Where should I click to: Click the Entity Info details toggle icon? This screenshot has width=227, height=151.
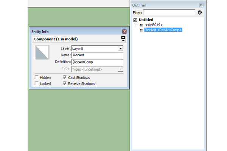coord(123,39)
